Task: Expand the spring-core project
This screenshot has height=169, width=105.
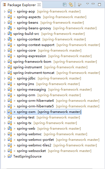Action: tap(5, 50)
